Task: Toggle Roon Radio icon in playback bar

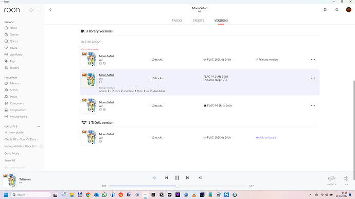Action: point(154,178)
